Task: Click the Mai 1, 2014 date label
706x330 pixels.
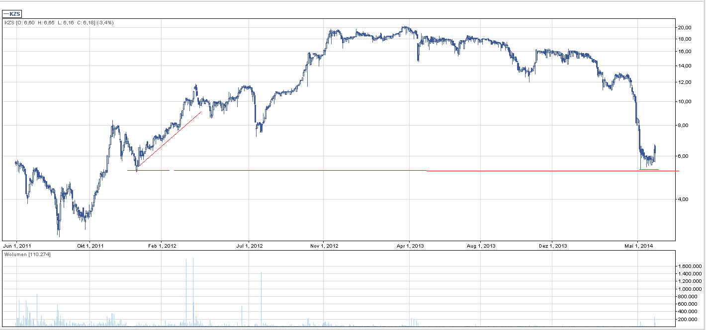Action: click(x=638, y=246)
